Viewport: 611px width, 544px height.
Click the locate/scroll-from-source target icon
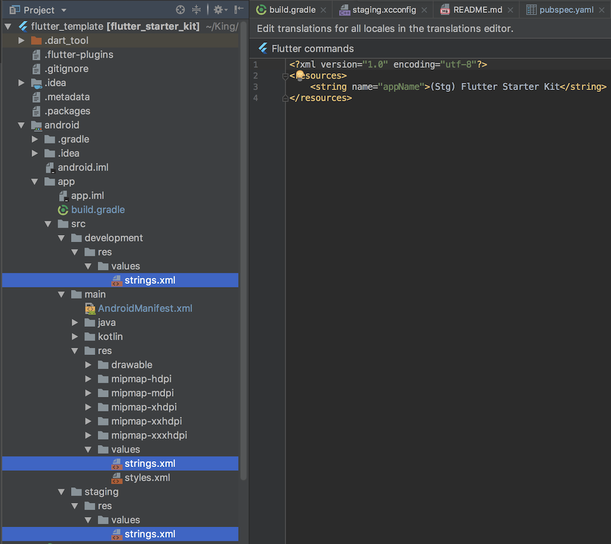coord(180,10)
